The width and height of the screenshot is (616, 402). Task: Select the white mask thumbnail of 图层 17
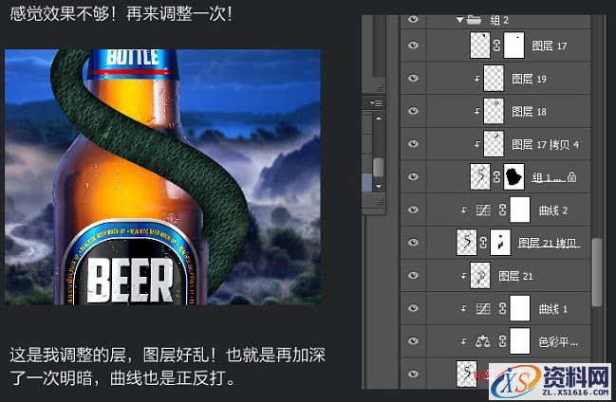coord(513,46)
